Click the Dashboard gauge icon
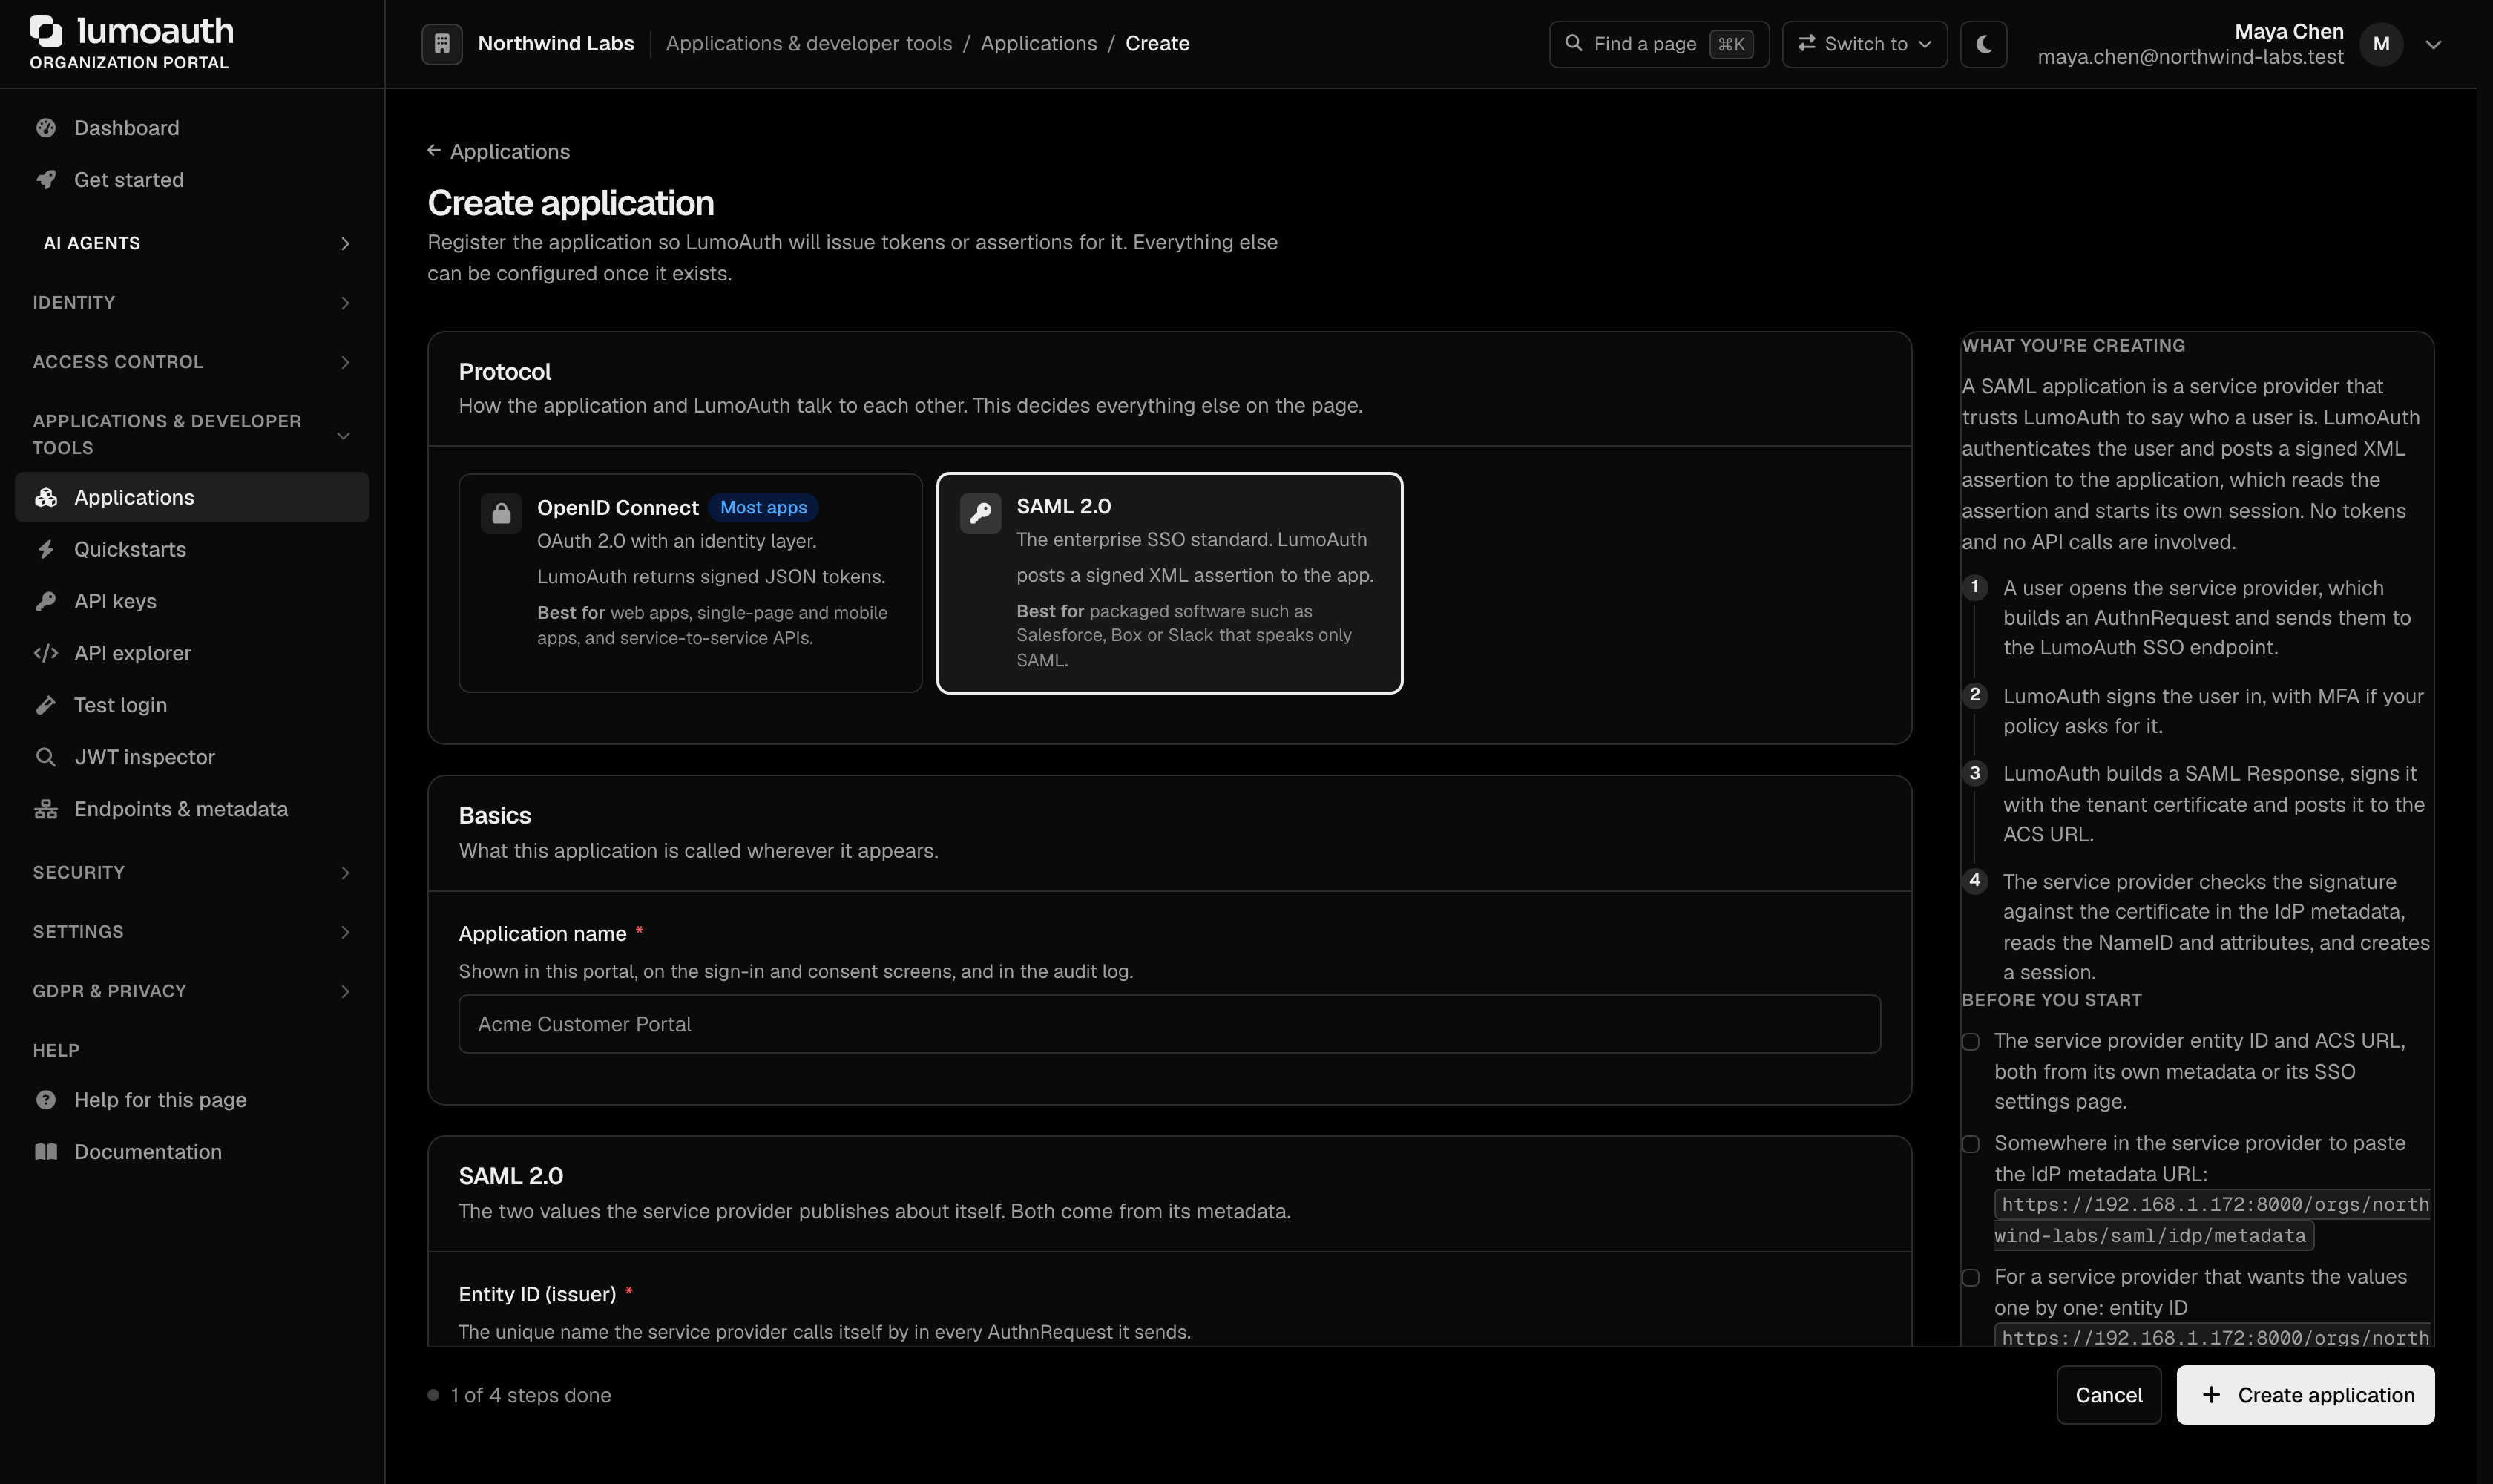 tap(46, 128)
